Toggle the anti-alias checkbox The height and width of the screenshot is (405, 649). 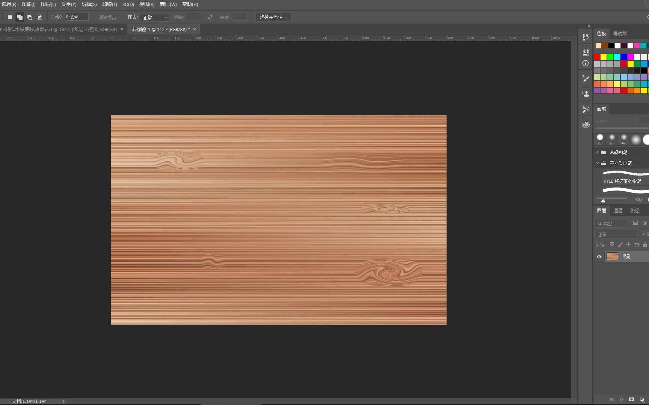pyautogui.click(x=95, y=17)
